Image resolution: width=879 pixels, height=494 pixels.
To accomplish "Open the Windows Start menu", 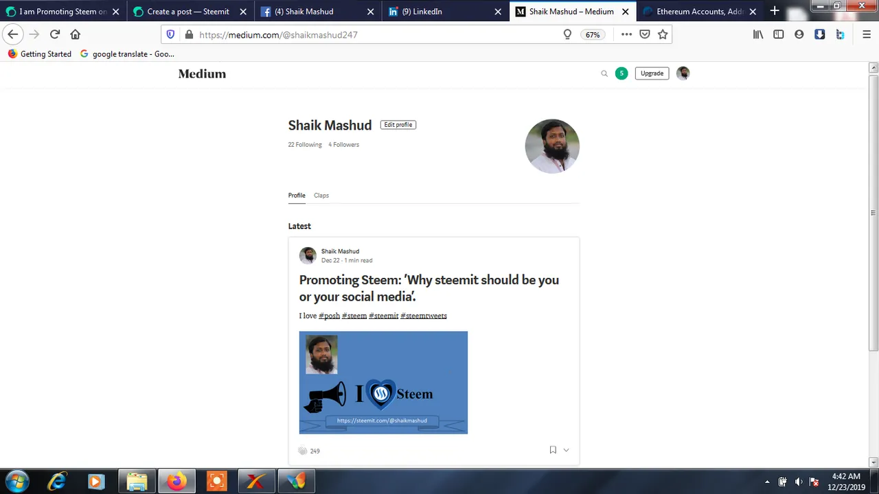I will click(17, 482).
